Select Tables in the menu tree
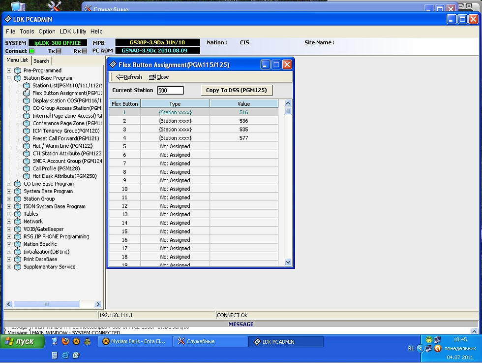Image resolution: width=482 pixels, height=363 pixels. pos(31,214)
